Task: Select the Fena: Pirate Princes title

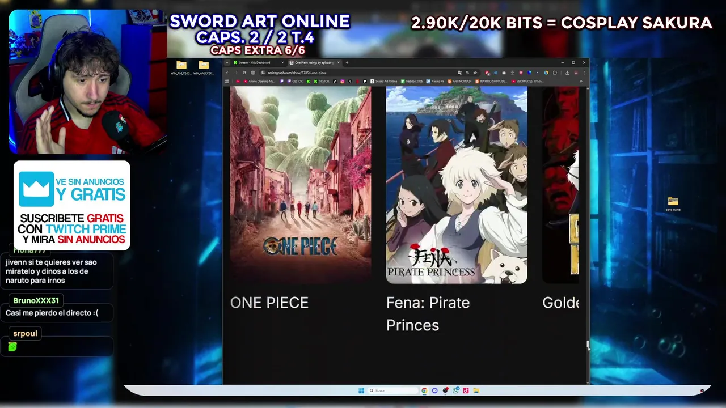Action: click(x=428, y=314)
